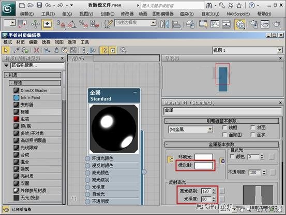
Task: Select the 光线跟踪 material
Action: pyautogui.click(x=37, y=148)
